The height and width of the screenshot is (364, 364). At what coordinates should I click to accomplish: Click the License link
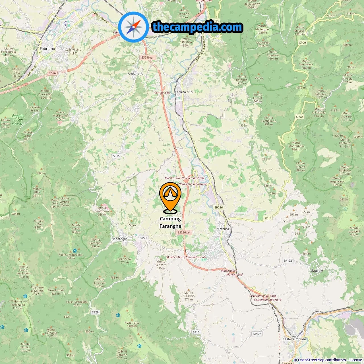click(356, 360)
